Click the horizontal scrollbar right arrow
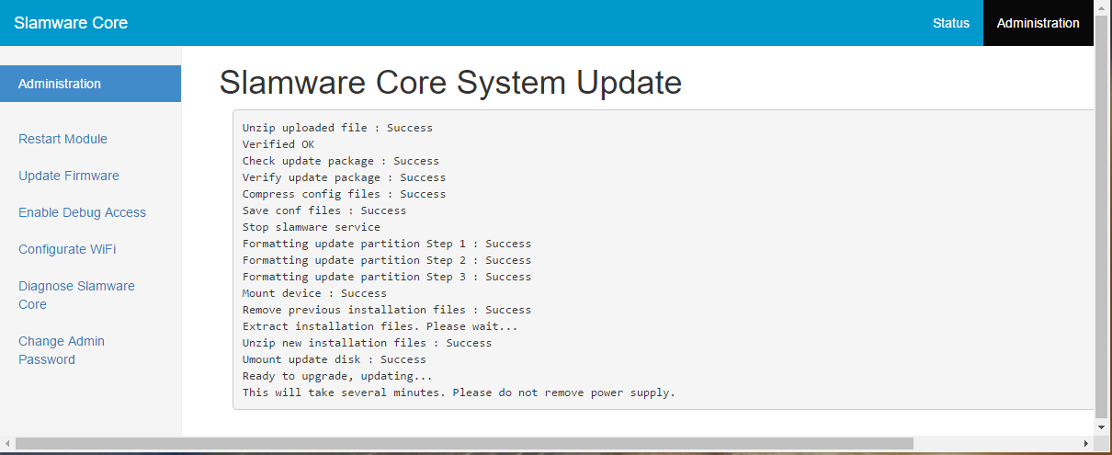 click(x=1086, y=444)
